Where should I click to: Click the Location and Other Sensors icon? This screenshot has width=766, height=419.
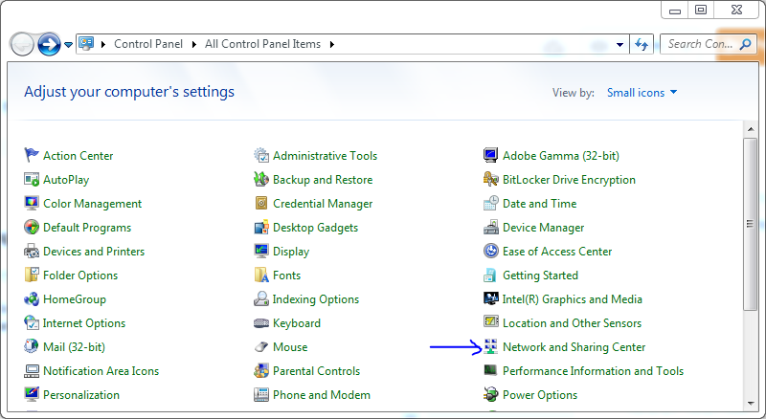coord(490,321)
